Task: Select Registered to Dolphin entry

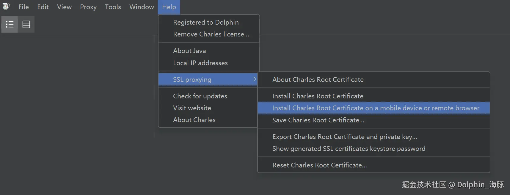Action: point(209,22)
